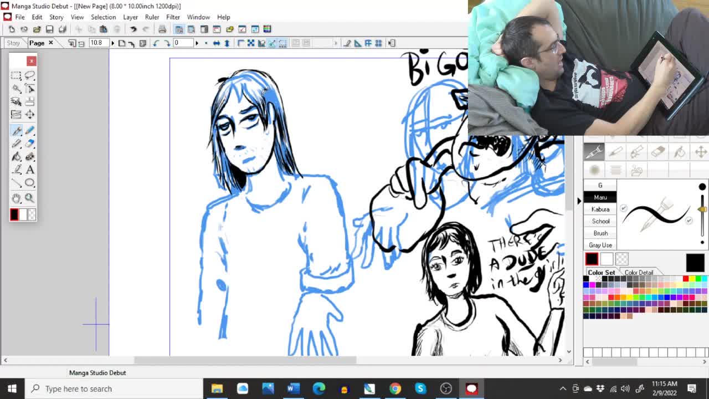The width and height of the screenshot is (709, 399).
Task: Click the Paste clipboard toolbar icon
Action: pos(104,29)
